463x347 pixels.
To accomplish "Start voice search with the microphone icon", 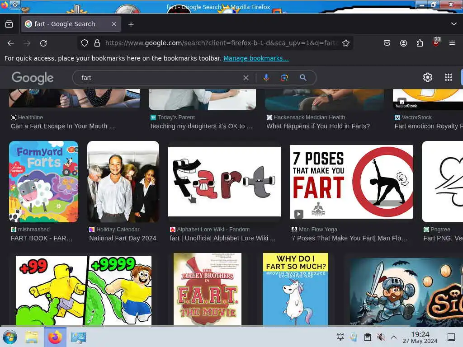I will pos(266,78).
